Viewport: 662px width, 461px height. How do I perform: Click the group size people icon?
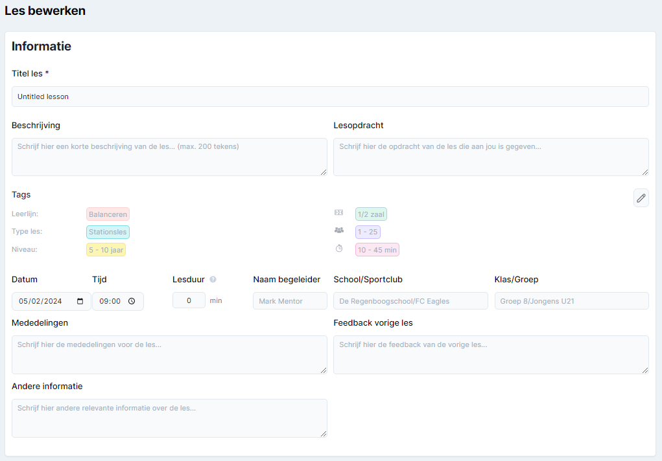point(338,231)
